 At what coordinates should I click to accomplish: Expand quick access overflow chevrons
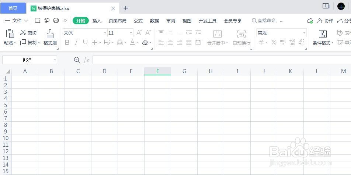(x=65, y=21)
